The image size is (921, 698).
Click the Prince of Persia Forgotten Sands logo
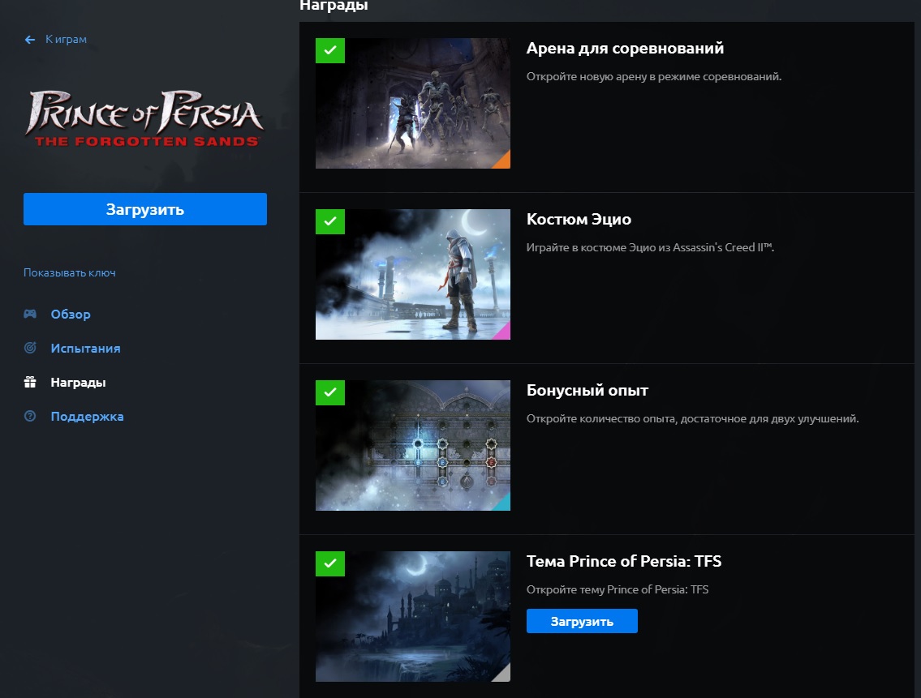point(144,118)
